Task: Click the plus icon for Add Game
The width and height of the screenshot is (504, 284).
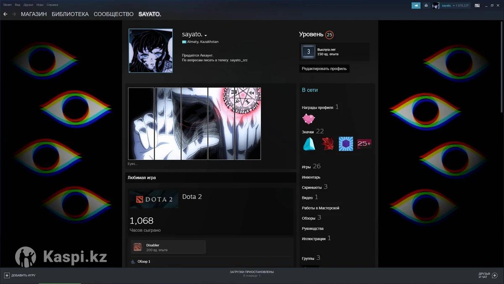Action: [7, 275]
